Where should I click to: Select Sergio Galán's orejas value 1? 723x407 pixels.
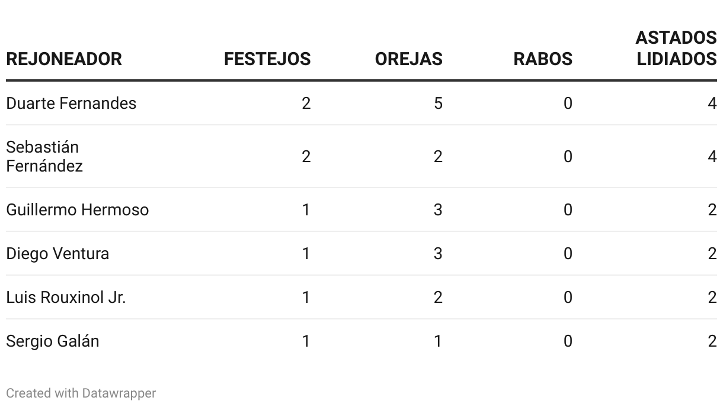point(438,341)
